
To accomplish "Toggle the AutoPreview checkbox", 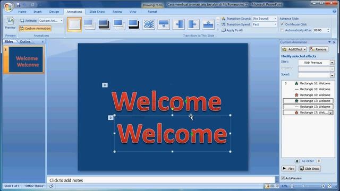I will [x=283, y=178].
